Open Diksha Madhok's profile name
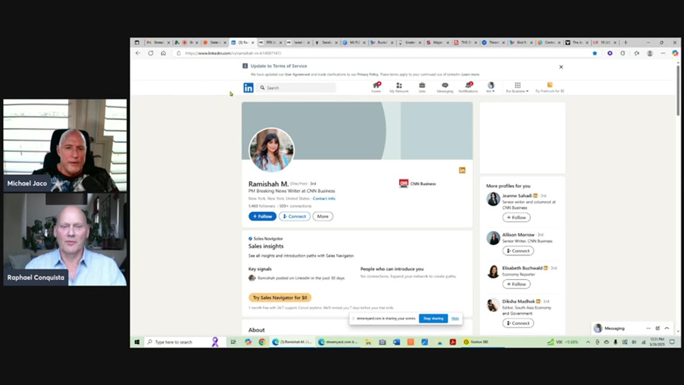This screenshot has height=385, width=684. [518, 302]
